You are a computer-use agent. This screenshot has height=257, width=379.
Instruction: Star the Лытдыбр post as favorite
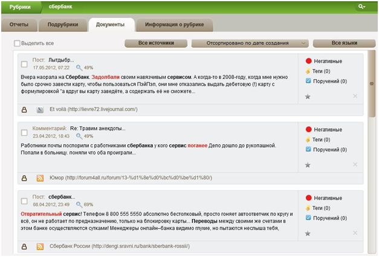(308, 97)
